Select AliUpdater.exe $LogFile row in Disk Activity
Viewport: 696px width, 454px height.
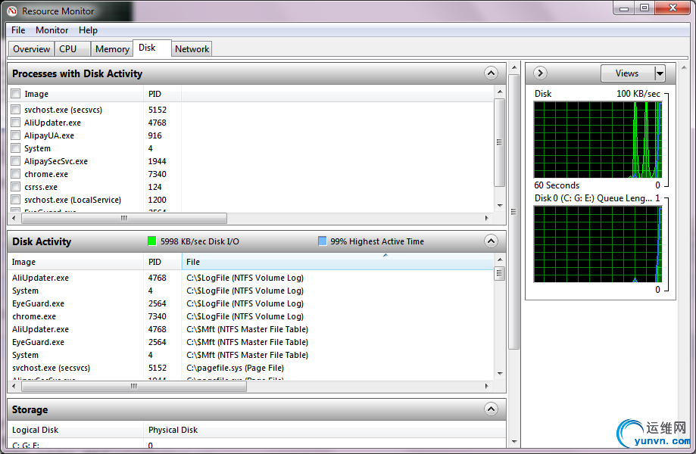[251, 278]
